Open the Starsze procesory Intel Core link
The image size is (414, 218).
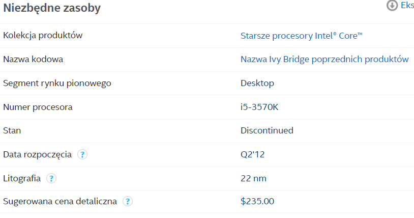pos(301,36)
